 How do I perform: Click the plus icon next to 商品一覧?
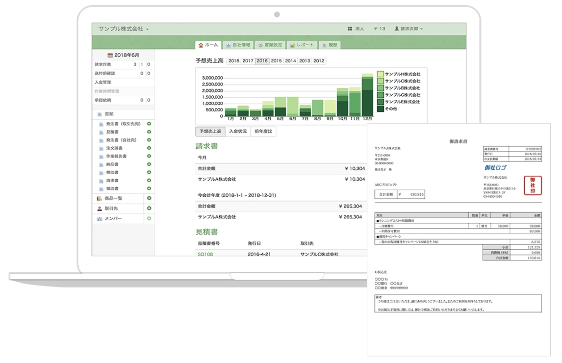[x=149, y=198]
